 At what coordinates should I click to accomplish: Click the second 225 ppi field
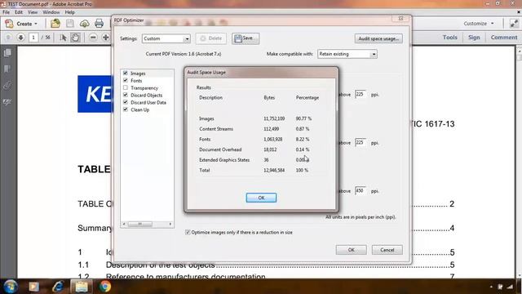point(361,143)
